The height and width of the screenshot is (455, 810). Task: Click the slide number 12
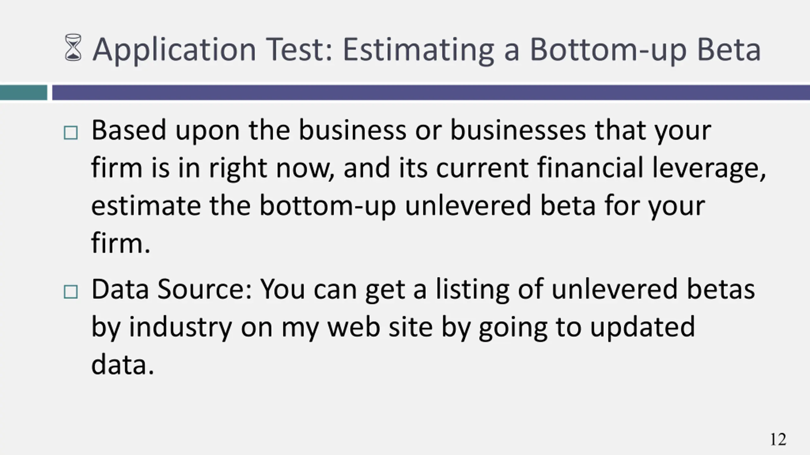pos(778,439)
